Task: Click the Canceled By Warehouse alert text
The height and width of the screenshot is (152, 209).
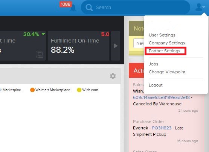Action: click(x=157, y=104)
